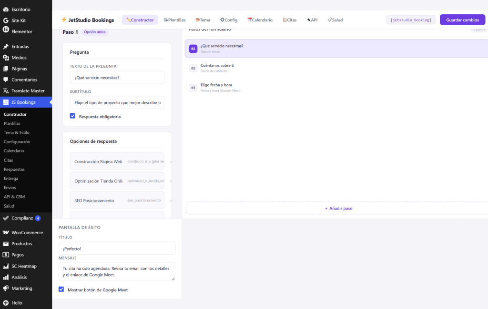Click the Texto de la pregunta field
This screenshot has height=309, width=488.
click(117, 78)
